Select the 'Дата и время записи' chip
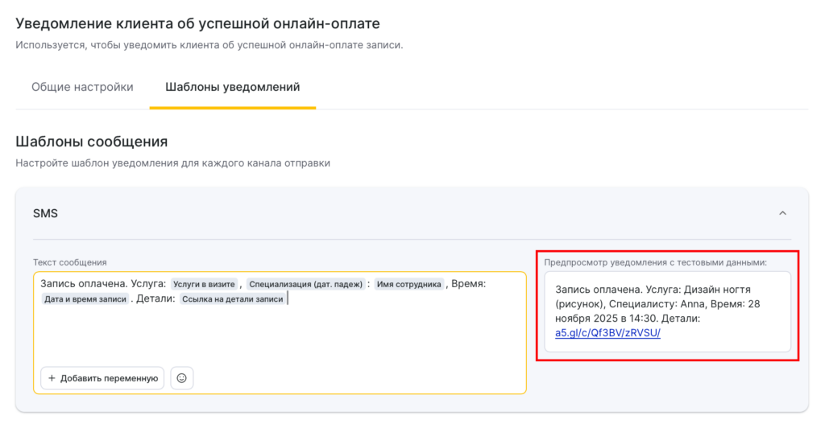This screenshot has height=428, width=825. point(85,299)
